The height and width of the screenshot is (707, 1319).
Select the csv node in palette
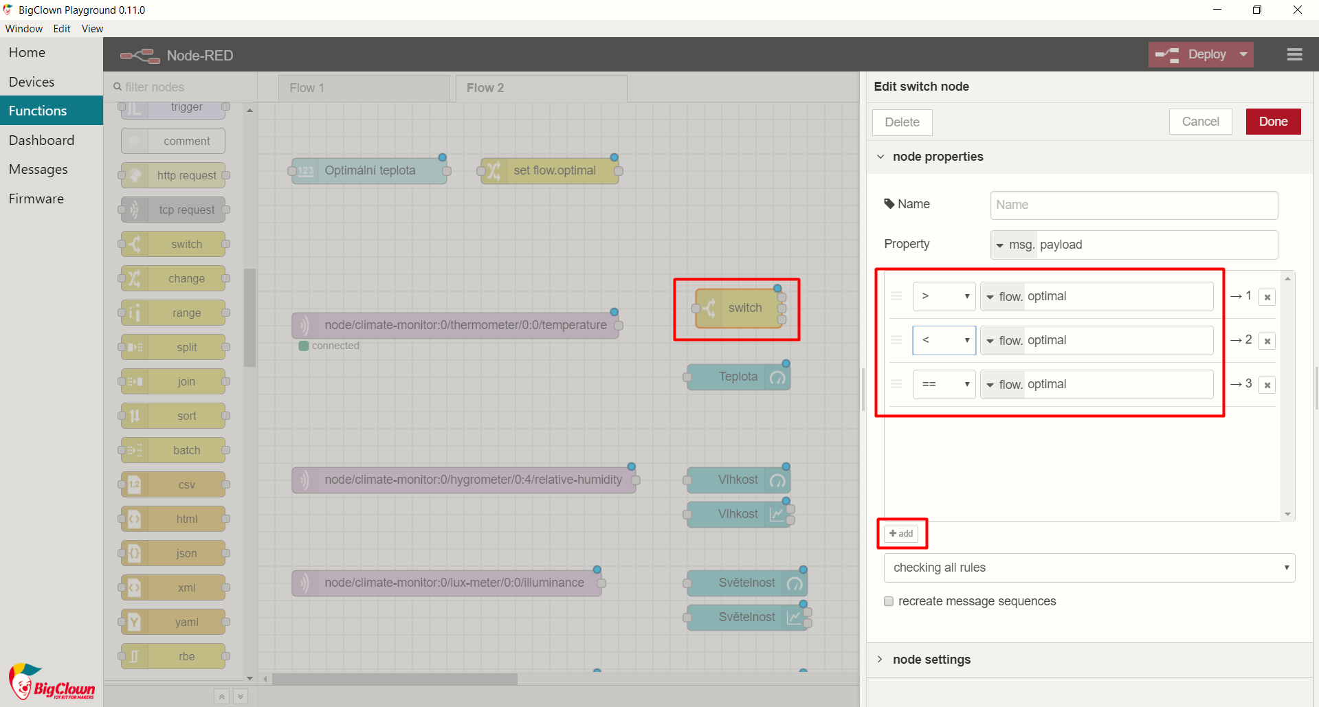pyautogui.click(x=173, y=484)
